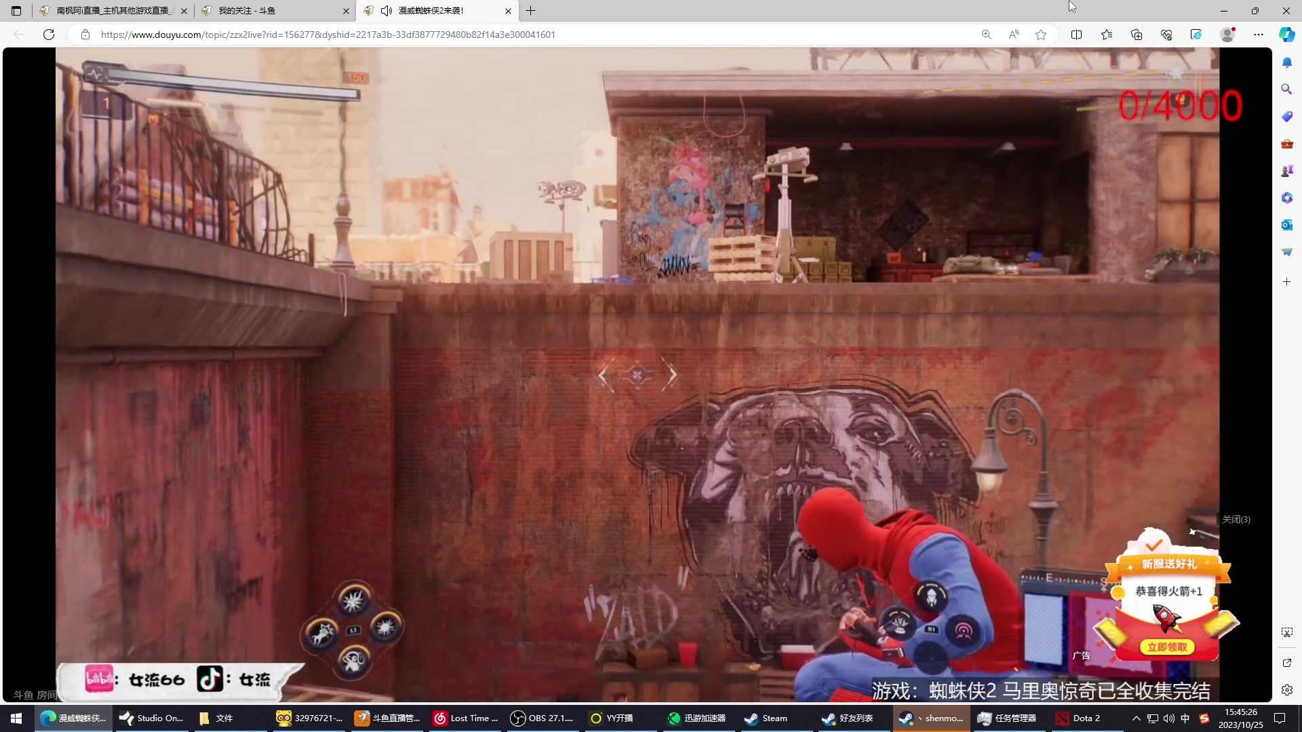
Task: Add this page to favorites
Action: (x=1041, y=35)
